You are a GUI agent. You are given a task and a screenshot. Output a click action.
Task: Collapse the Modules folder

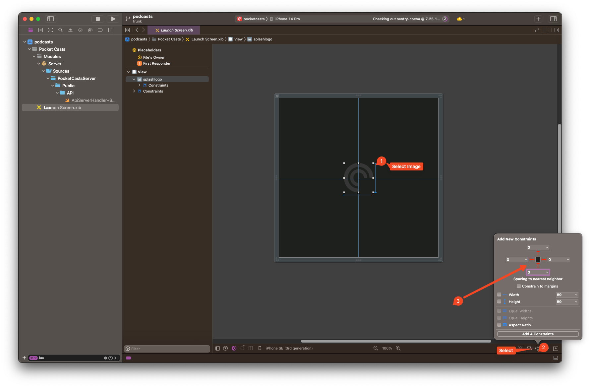click(34, 56)
